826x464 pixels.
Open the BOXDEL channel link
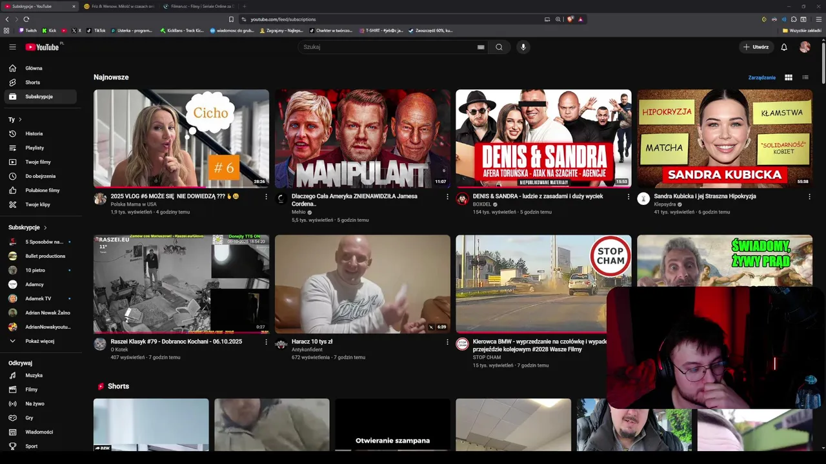coord(482,204)
